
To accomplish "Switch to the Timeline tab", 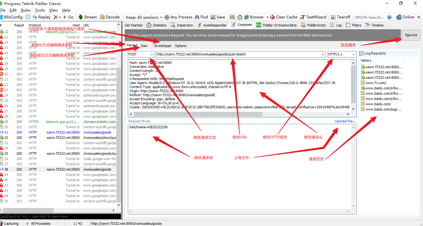I will [374, 25].
